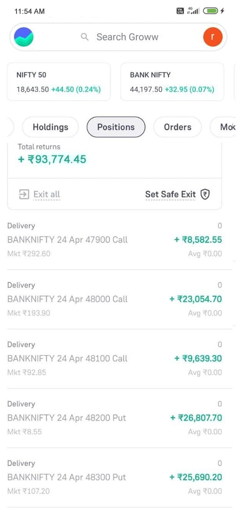
Task: Open the Orders tab
Action: pos(177,127)
